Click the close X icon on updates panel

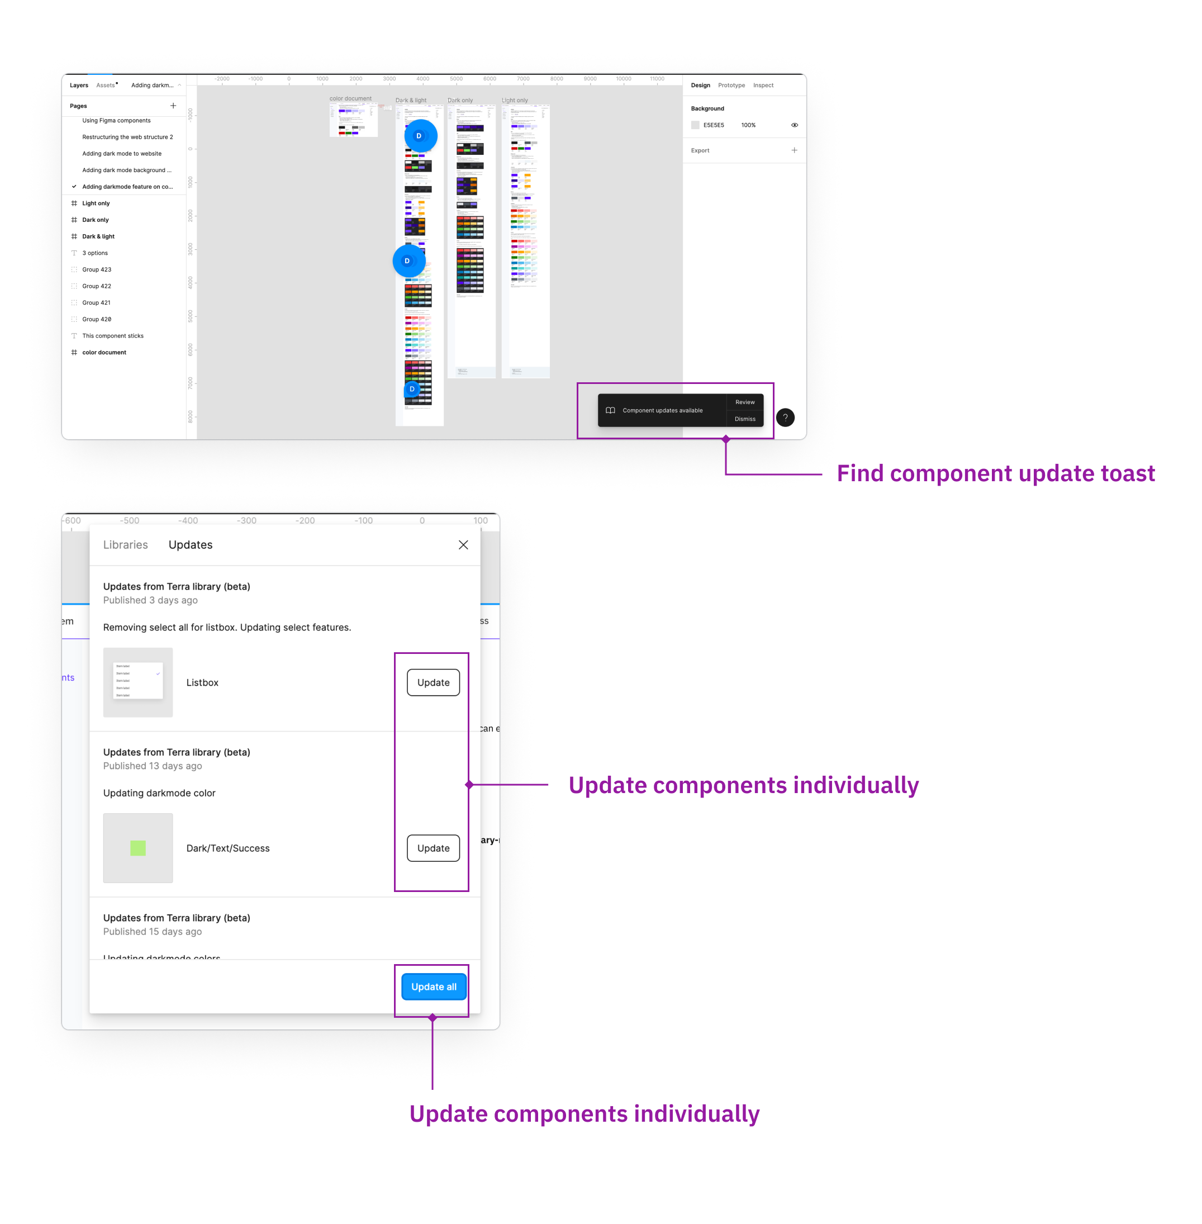point(464,544)
